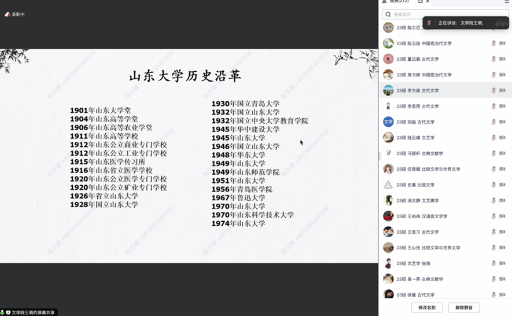Click the 修改名称 rename button

[427, 307]
